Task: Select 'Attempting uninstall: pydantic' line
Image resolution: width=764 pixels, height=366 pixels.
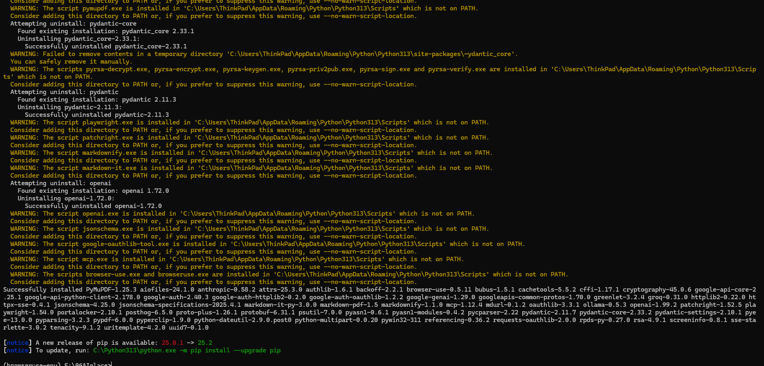Action: coord(64,92)
